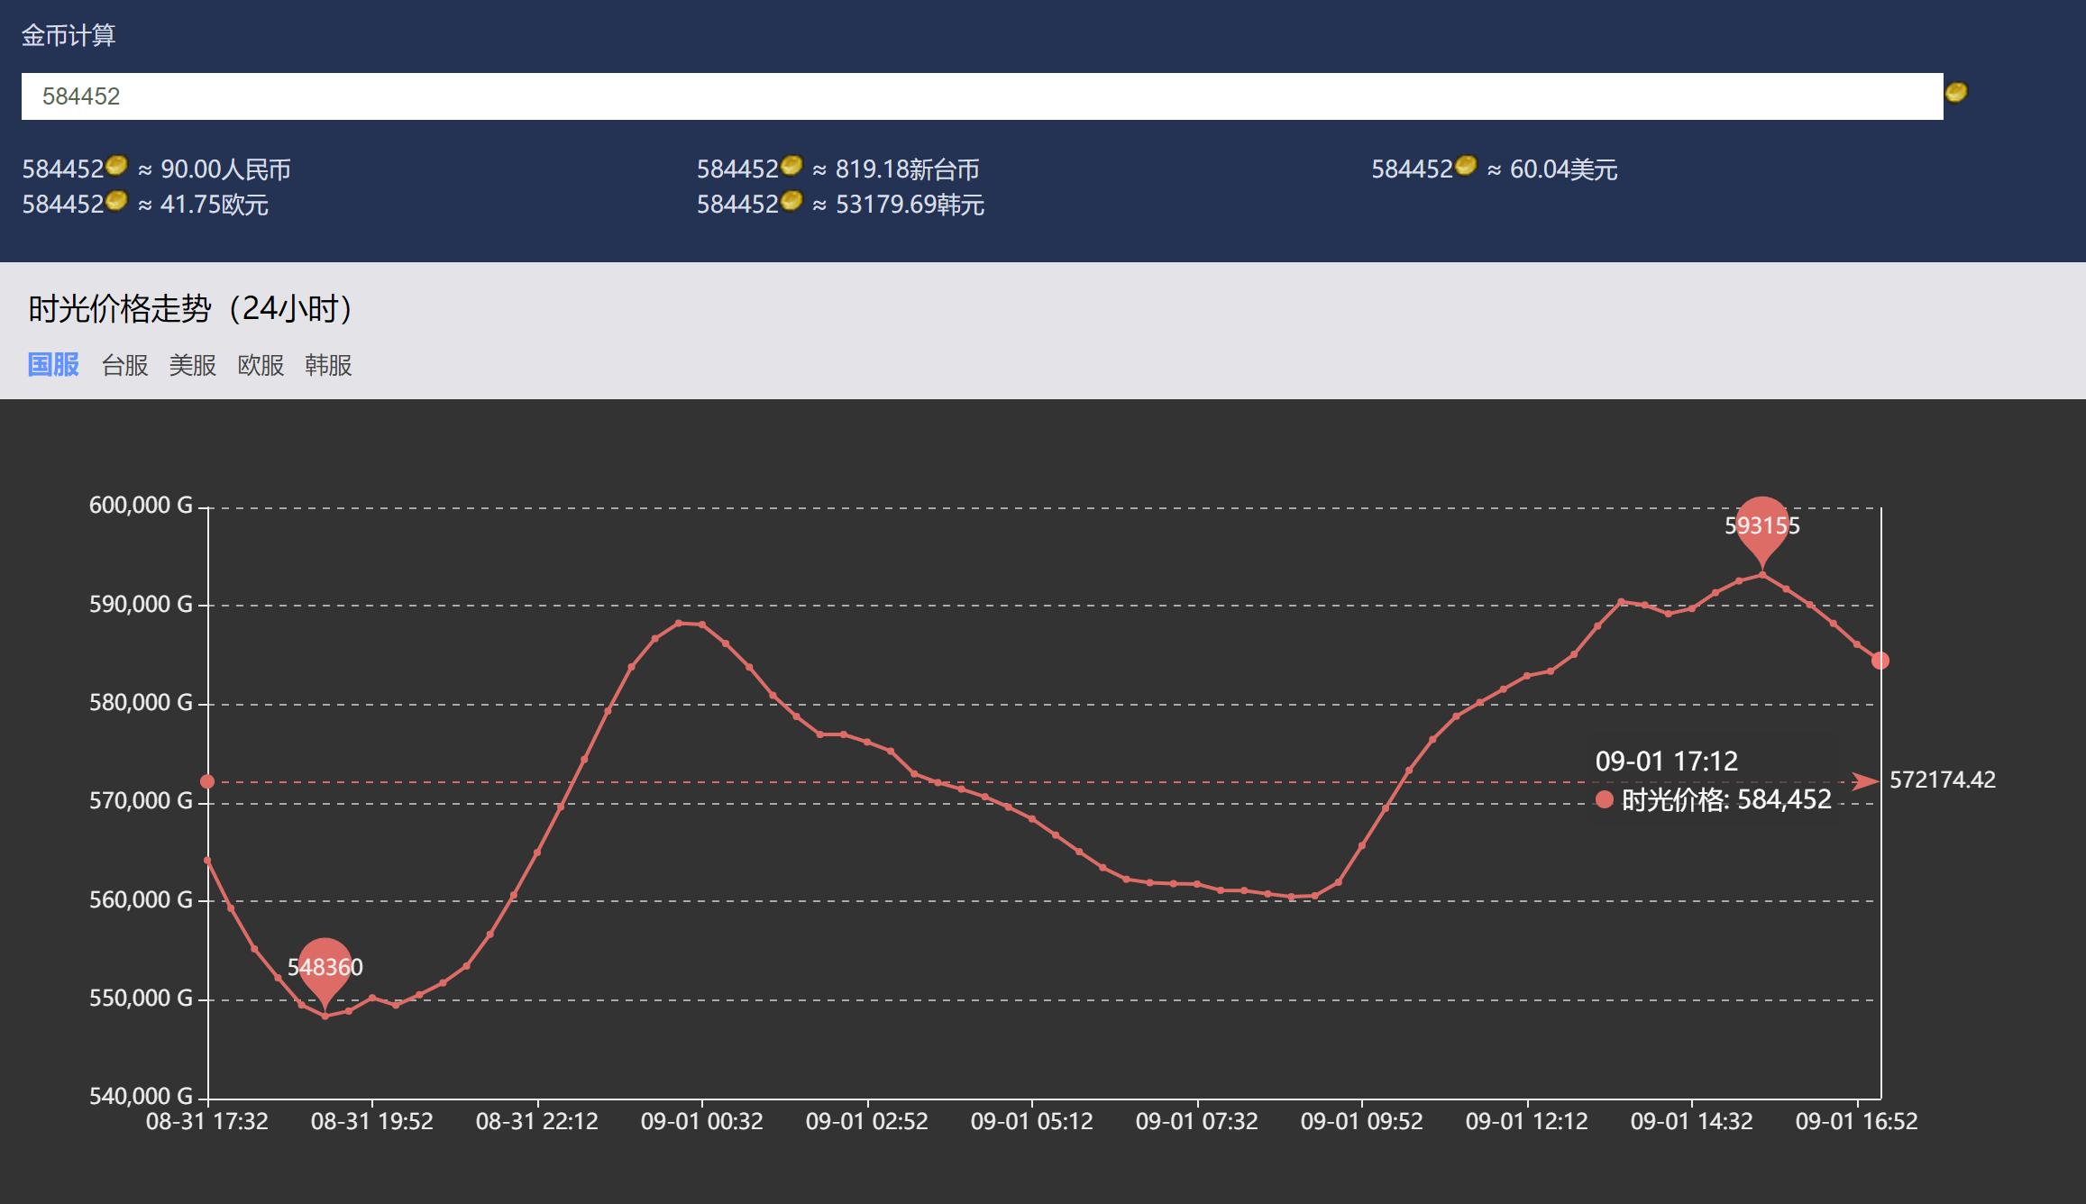Click the 548360 minimum pin marker
Screen dimensions: 2086x1204
325,967
